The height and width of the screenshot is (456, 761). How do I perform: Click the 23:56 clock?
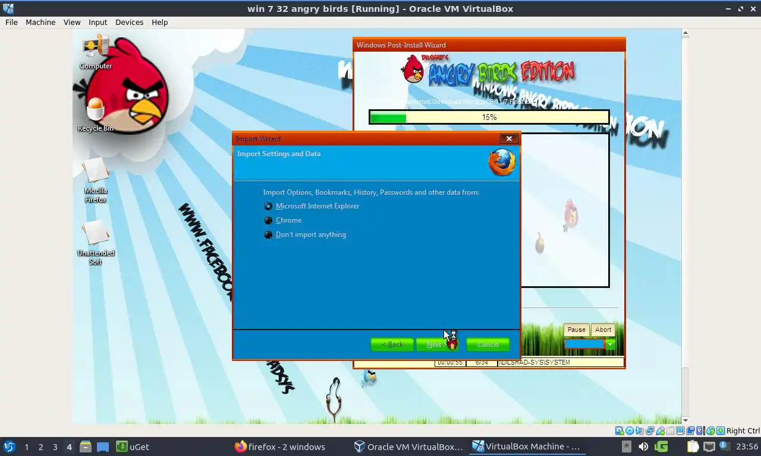(x=747, y=446)
